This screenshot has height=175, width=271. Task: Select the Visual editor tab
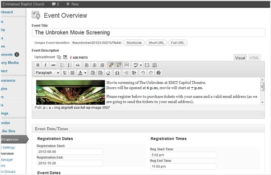pos(240,58)
